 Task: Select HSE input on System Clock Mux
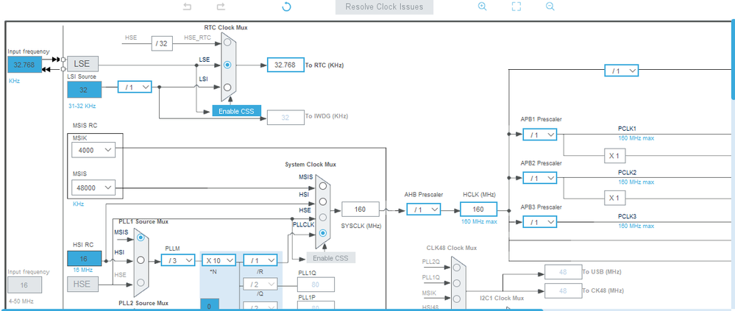click(x=322, y=218)
